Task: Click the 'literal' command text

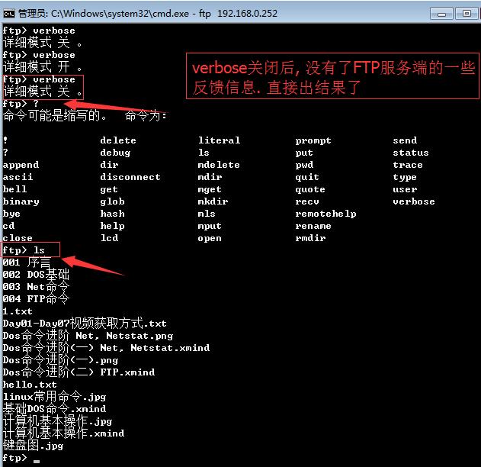Action: click(x=219, y=140)
